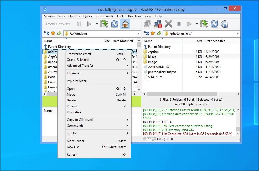The height and width of the screenshot is (171, 259).
Task: Click the remote pause icon
Action: (x=179, y=24)
